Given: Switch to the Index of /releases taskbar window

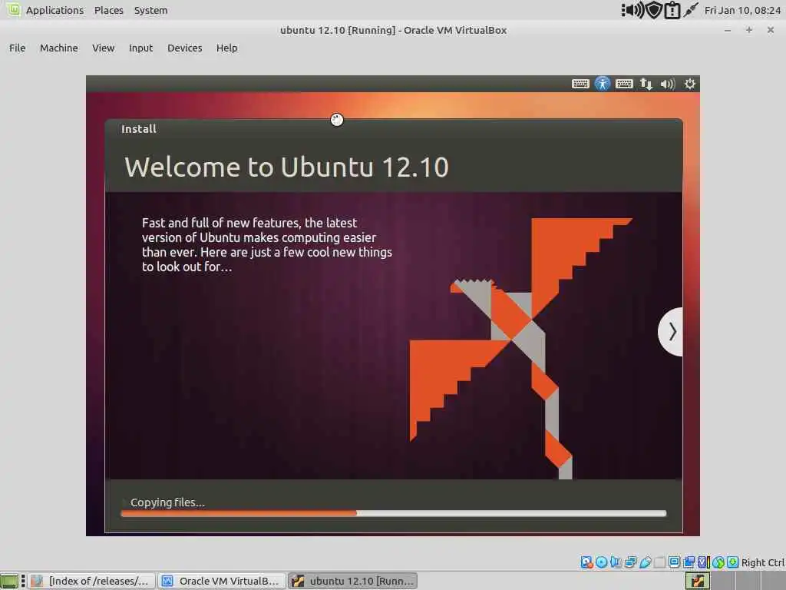Looking at the screenshot, I should pyautogui.click(x=92, y=581).
